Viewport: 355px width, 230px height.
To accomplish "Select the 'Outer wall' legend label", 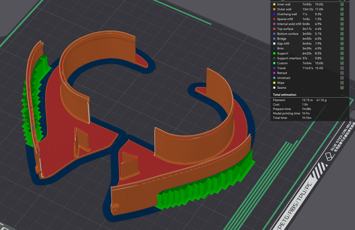I will pyautogui.click(x=284, y=9).
